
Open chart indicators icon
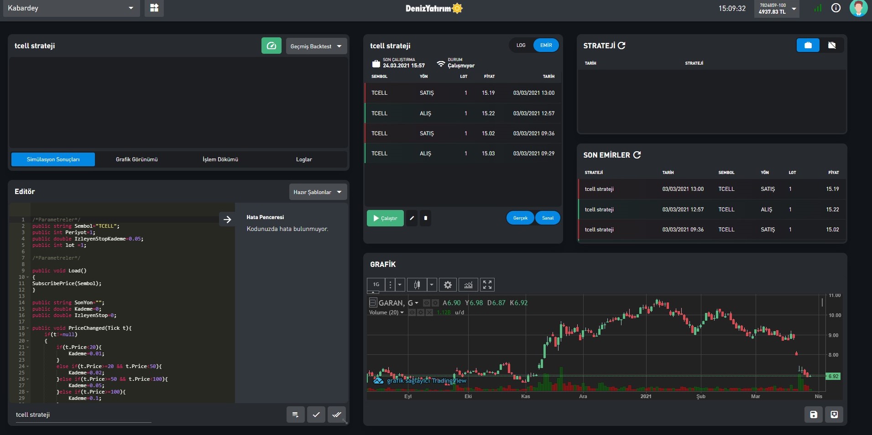[x=468, y=285]
